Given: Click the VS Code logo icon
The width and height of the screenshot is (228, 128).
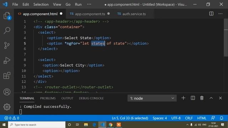Looking at the screenshot, I should tap(5, 4).
